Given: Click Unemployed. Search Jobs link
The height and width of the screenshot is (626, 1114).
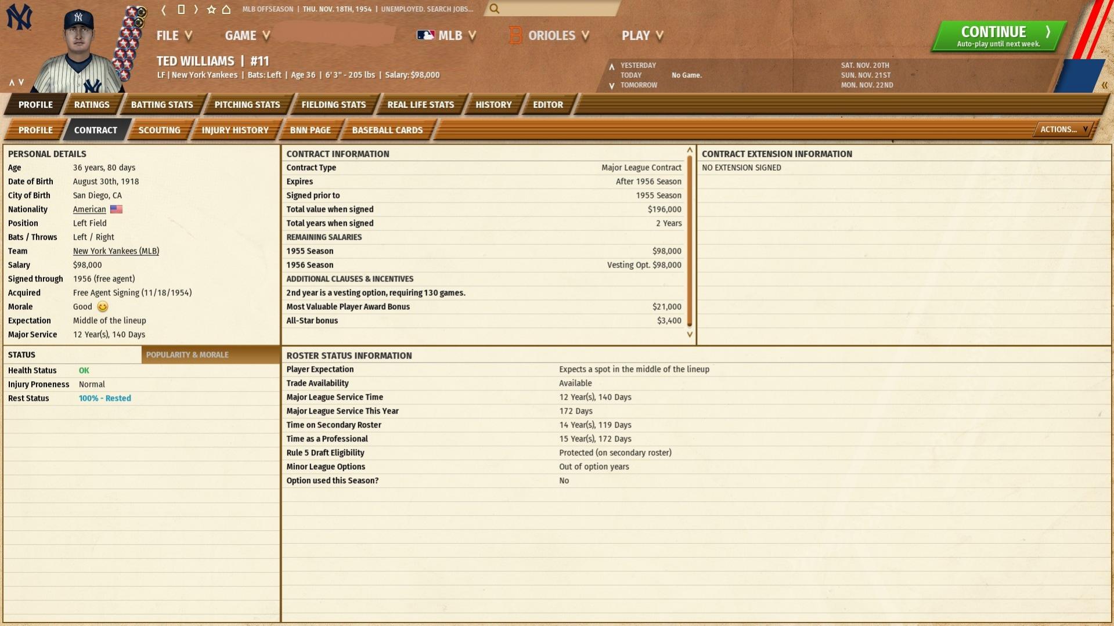Looking at the screenshot, I should click(x=427, y=9).
